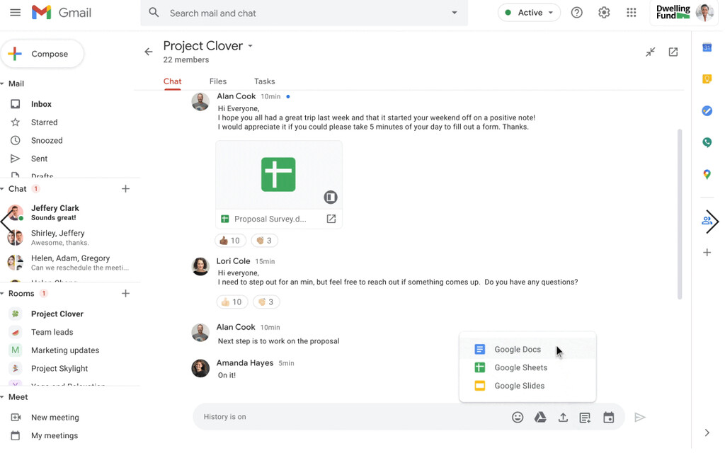Collapse the room view icon
725x453 pixels.
pos(651,52)
